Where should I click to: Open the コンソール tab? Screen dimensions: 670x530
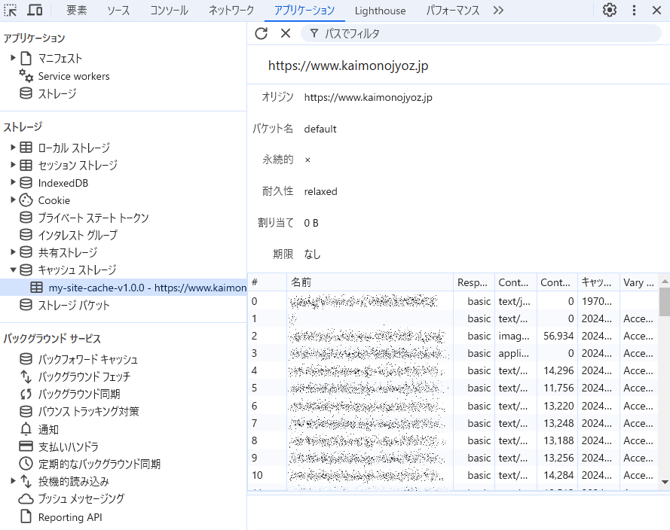coord(170,11)
